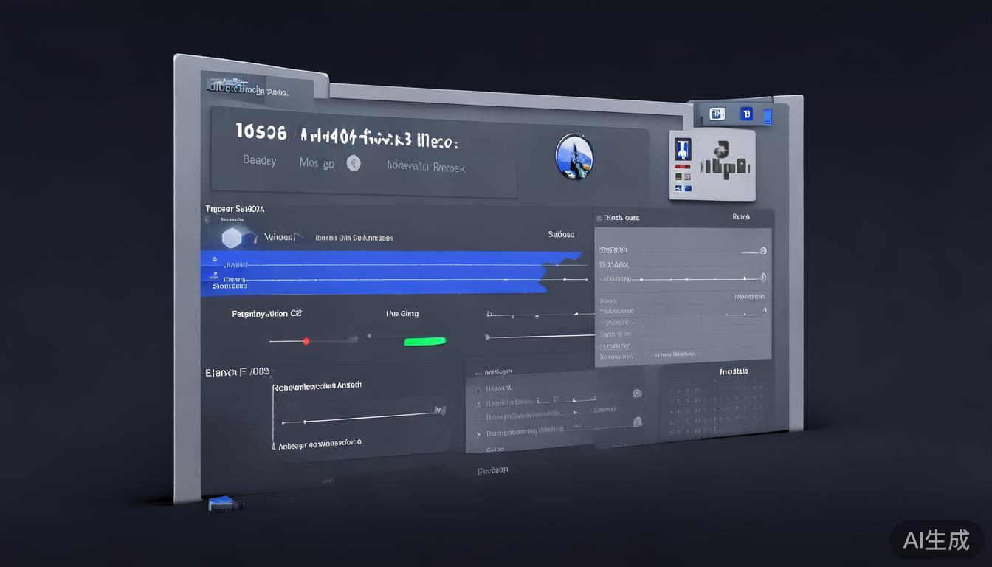Image resolution: width=992 pixels, height=567 pixels.
Task: Click the red handle on the slider
Action: tap(306, 340)
